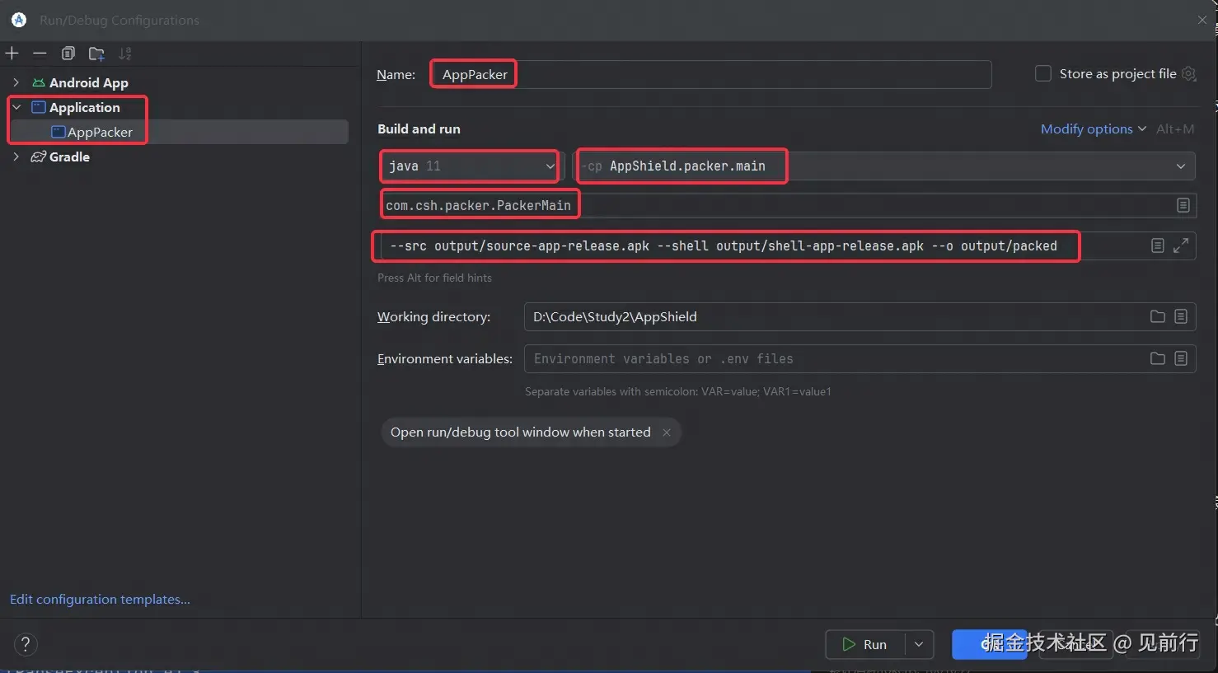Create new folder via toolbar folder icon
Viewport: 1218px width, 673px height.
(x=96, y=54)
